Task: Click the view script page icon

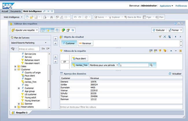Action: click(x=73, y=30)
